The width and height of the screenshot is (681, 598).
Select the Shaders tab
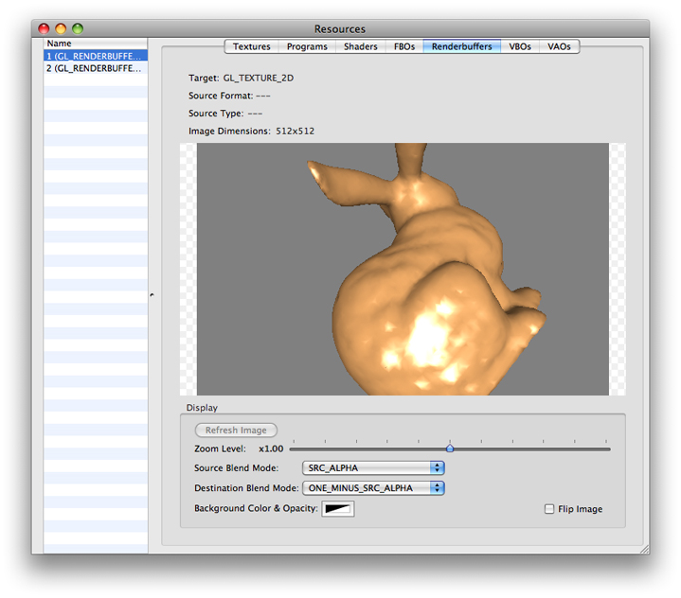pos(361,46)
